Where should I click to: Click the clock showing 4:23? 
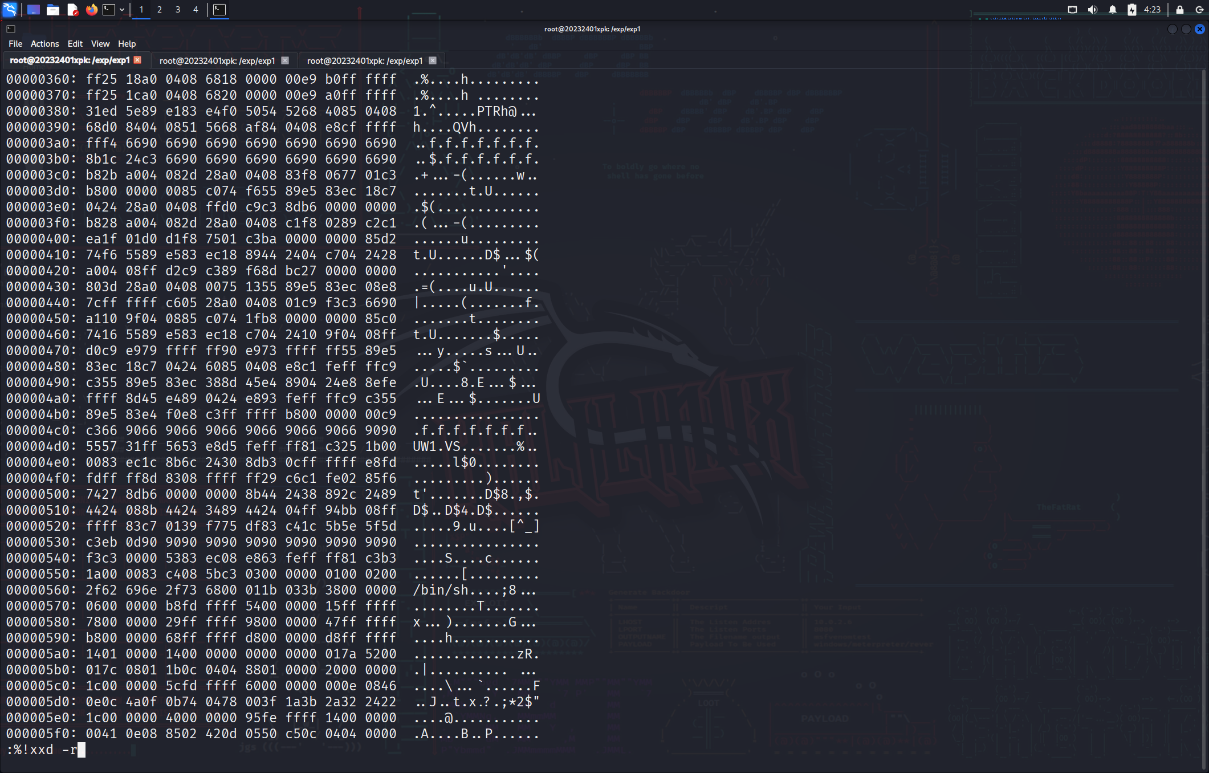pos(1152,10)
